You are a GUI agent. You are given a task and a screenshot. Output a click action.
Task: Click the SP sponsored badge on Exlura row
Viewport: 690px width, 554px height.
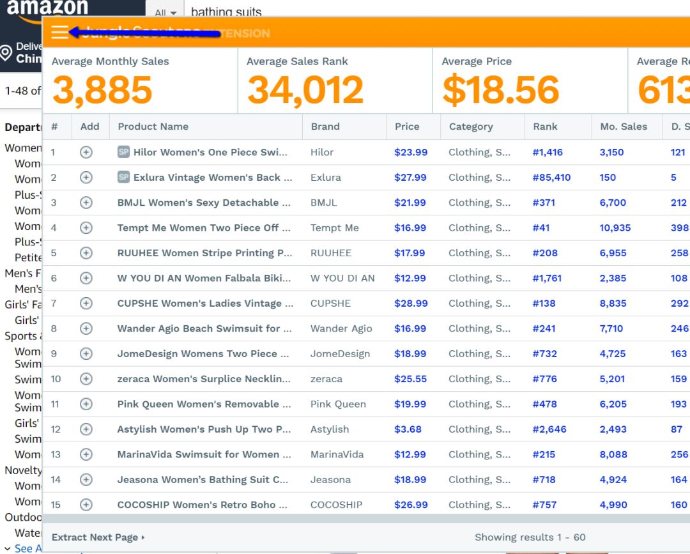coord(123,178)
